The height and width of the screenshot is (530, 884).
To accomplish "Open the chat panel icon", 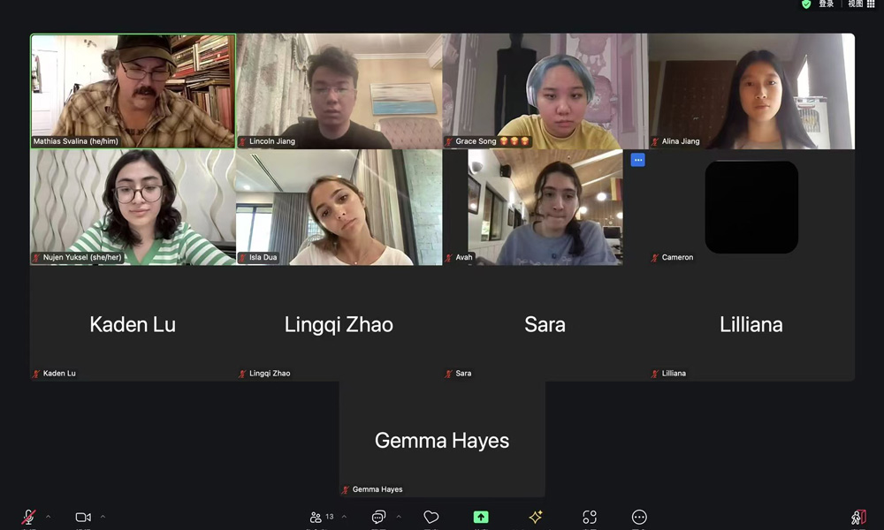I will [379, 517].
